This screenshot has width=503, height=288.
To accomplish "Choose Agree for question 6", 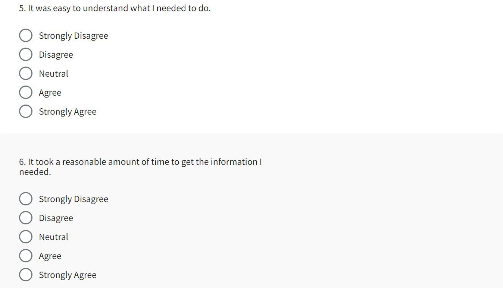I will (25, 256).
